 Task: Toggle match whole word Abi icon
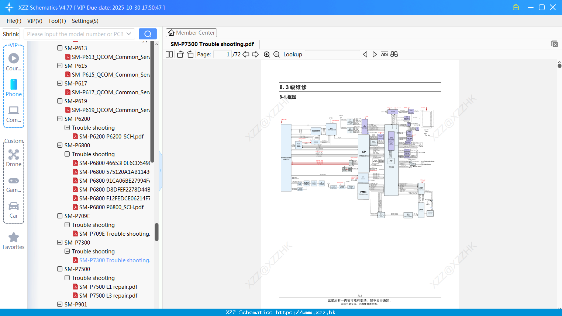click(384, 54)
